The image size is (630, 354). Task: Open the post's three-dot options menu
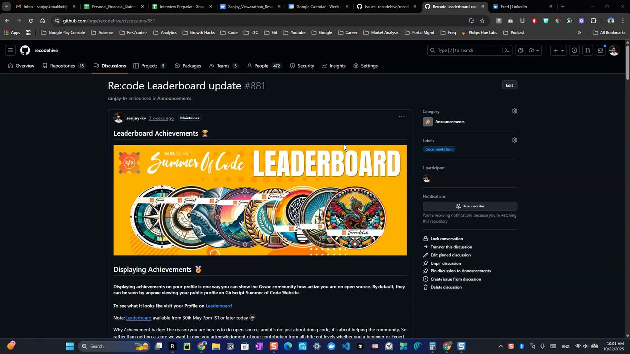pos(402,117)
